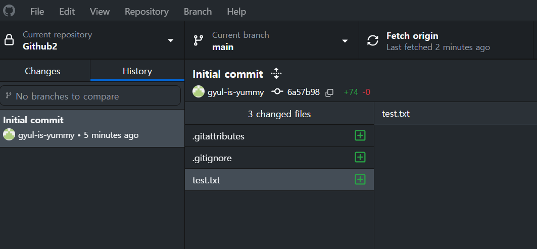The height and width of the screenshot is (249, 537).
Task: Click the 6a57b98 commit hash
Action: [303, 92]
